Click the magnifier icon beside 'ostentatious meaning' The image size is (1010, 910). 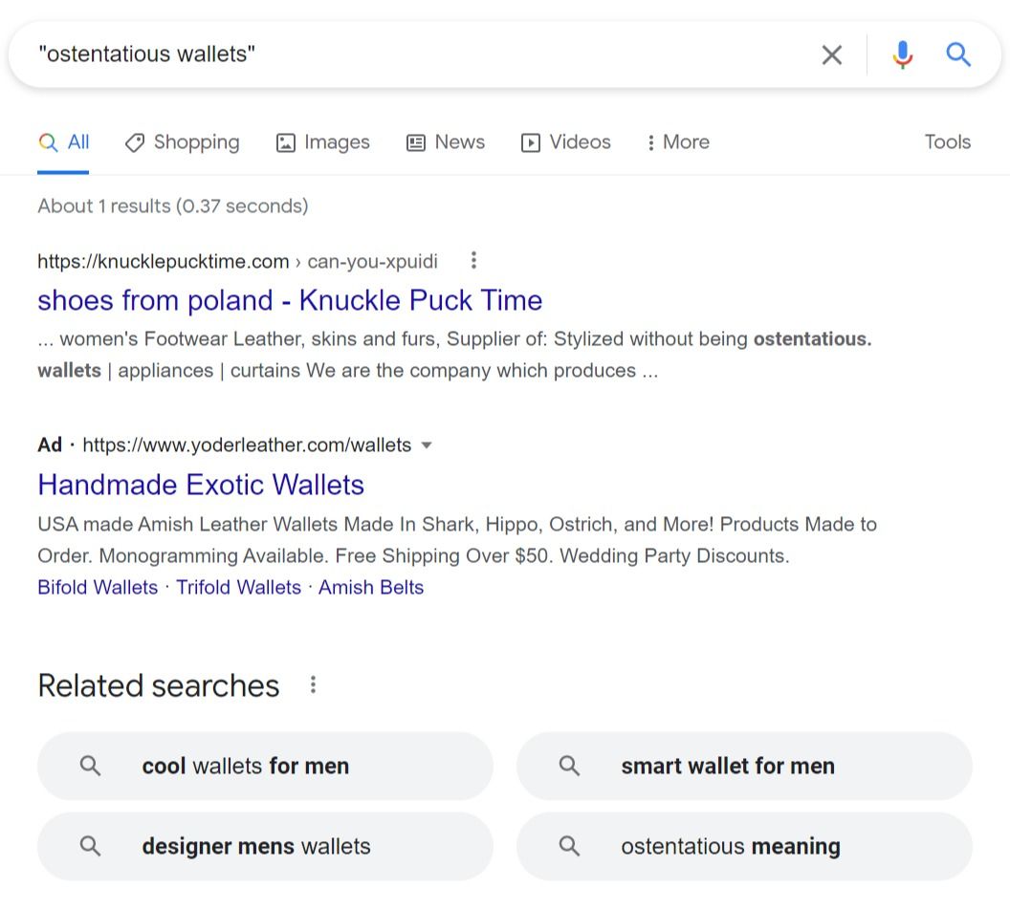569,846
